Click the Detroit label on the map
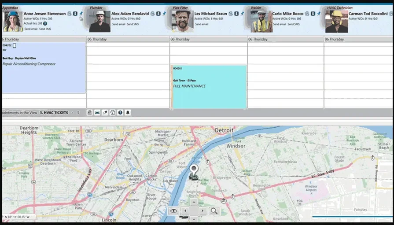The width and height of the screenshot is (394, 225). point(224,130)
